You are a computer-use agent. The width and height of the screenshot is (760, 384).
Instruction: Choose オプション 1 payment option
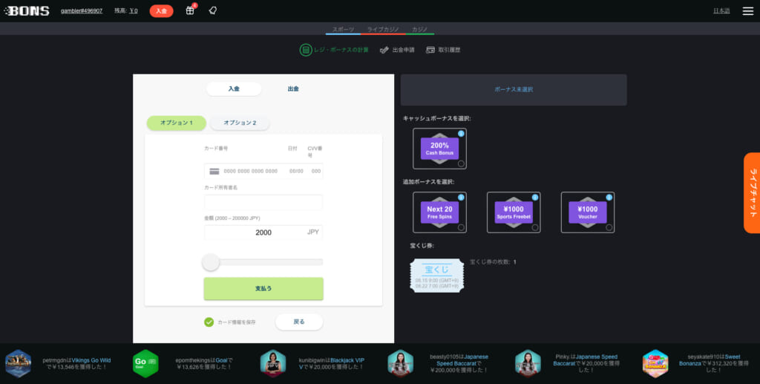point(177,123)
